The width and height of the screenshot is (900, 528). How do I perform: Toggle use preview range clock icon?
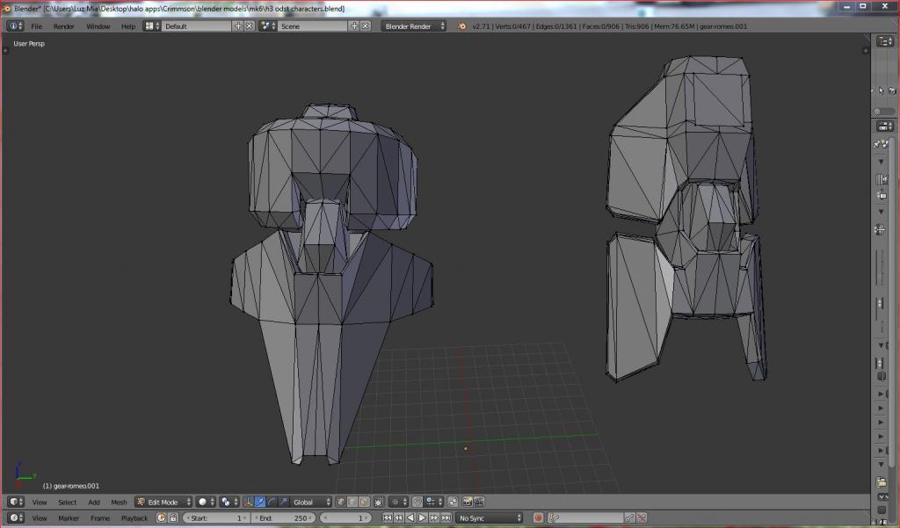pos(161,518)
